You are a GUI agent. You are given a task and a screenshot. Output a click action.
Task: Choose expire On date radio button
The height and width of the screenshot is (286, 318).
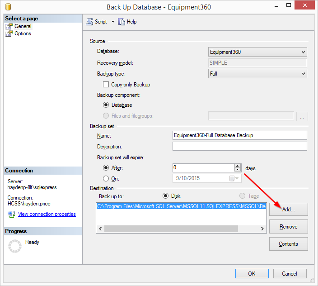106,178
